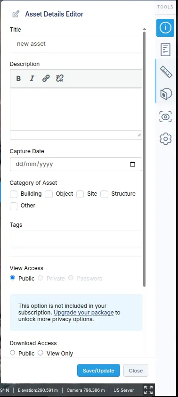
Task: Click the Title input field
Action: pos(76,43)
